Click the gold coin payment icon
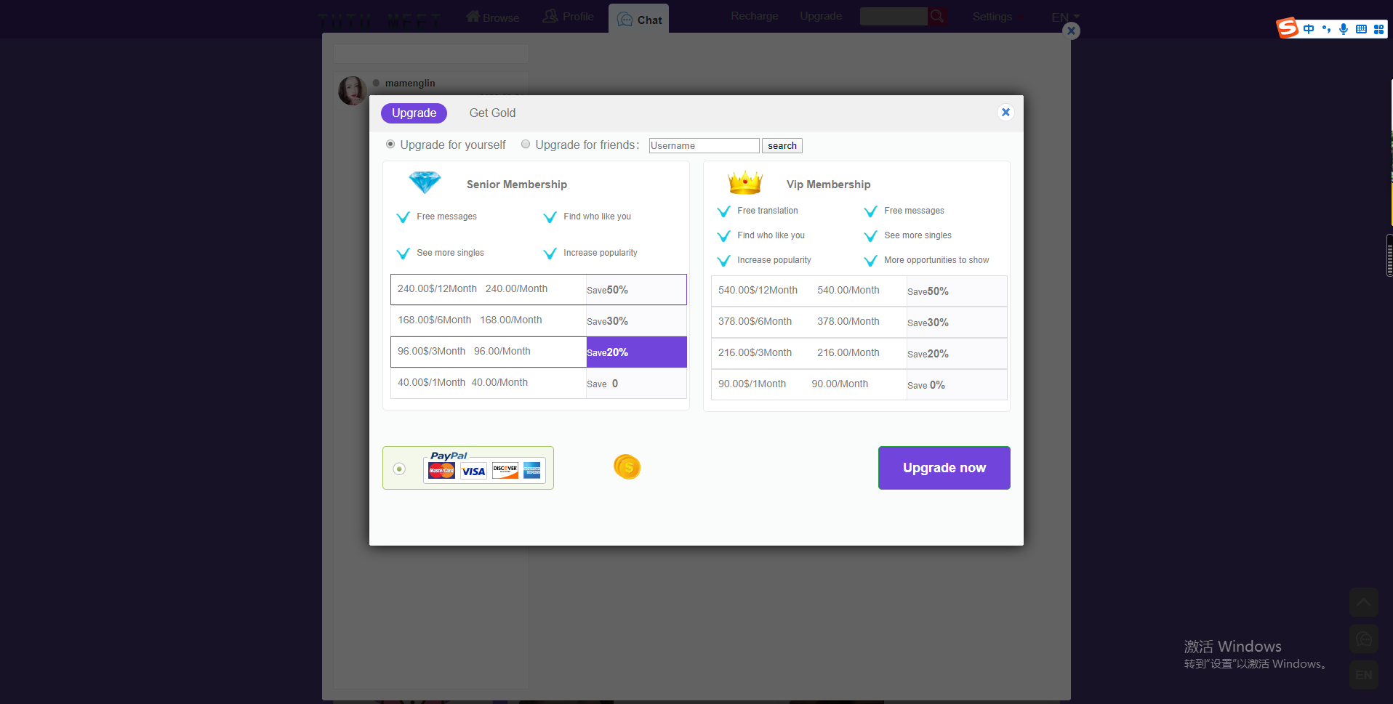Screen dimensions: 1393x704 click(x=627, y=467)
